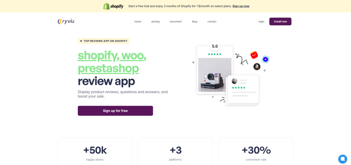The width and height of the screenshot is (351, 165).
Task: Click the blue circular app icon
Action: (266, 59)
